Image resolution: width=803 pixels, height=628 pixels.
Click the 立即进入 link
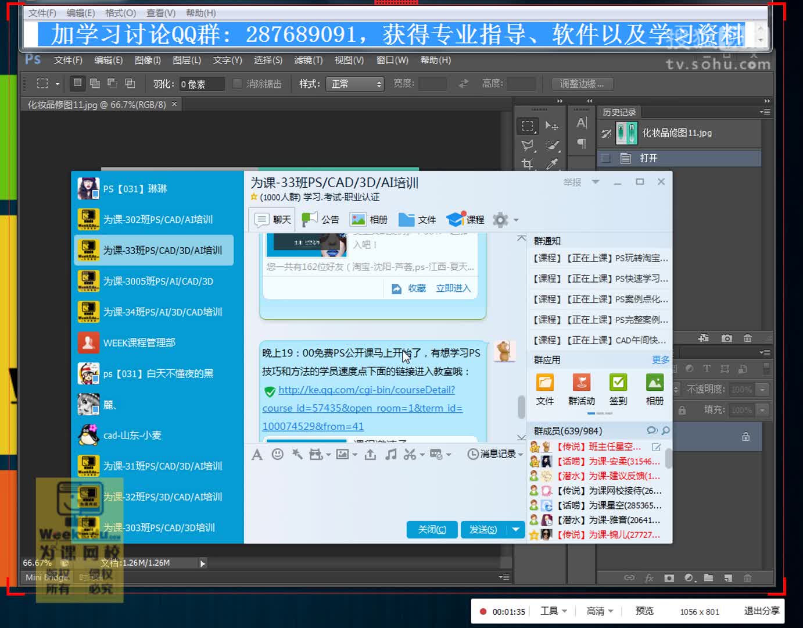point(453,288)
